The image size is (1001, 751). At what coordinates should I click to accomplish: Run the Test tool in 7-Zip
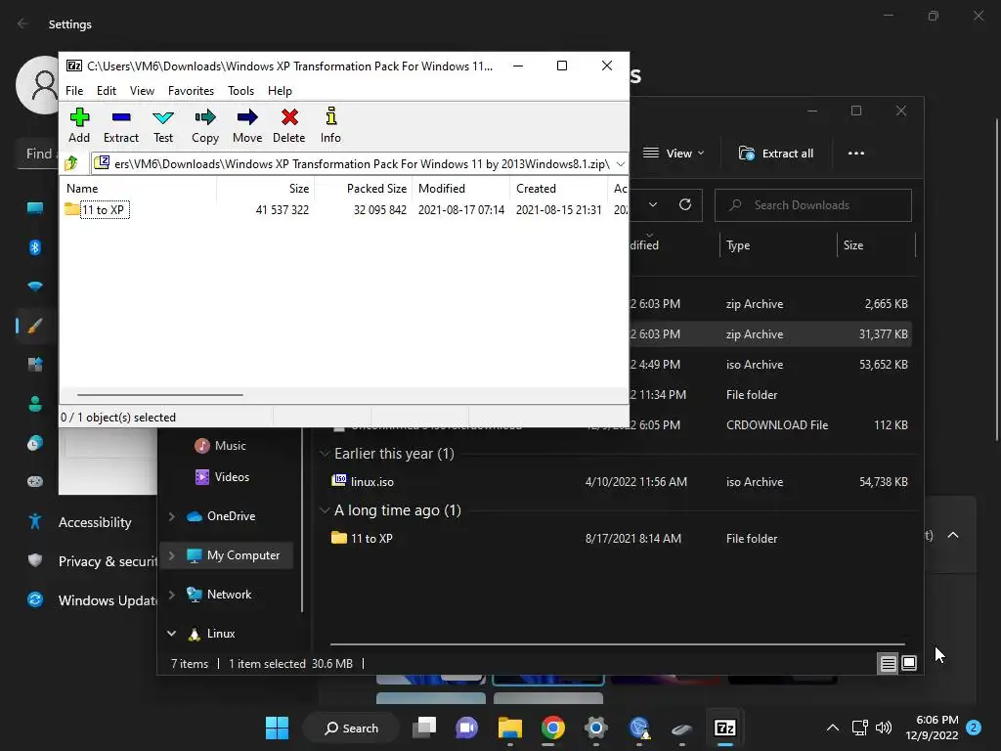(x=163, y=125)
